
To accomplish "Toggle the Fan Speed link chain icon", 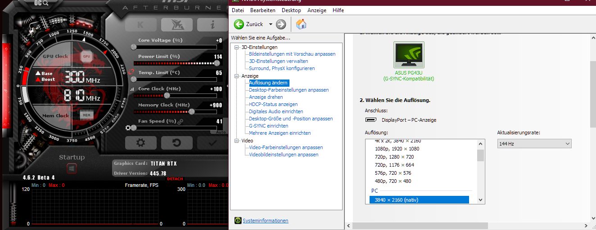I will pyautogui.click(x=181, y=121).
